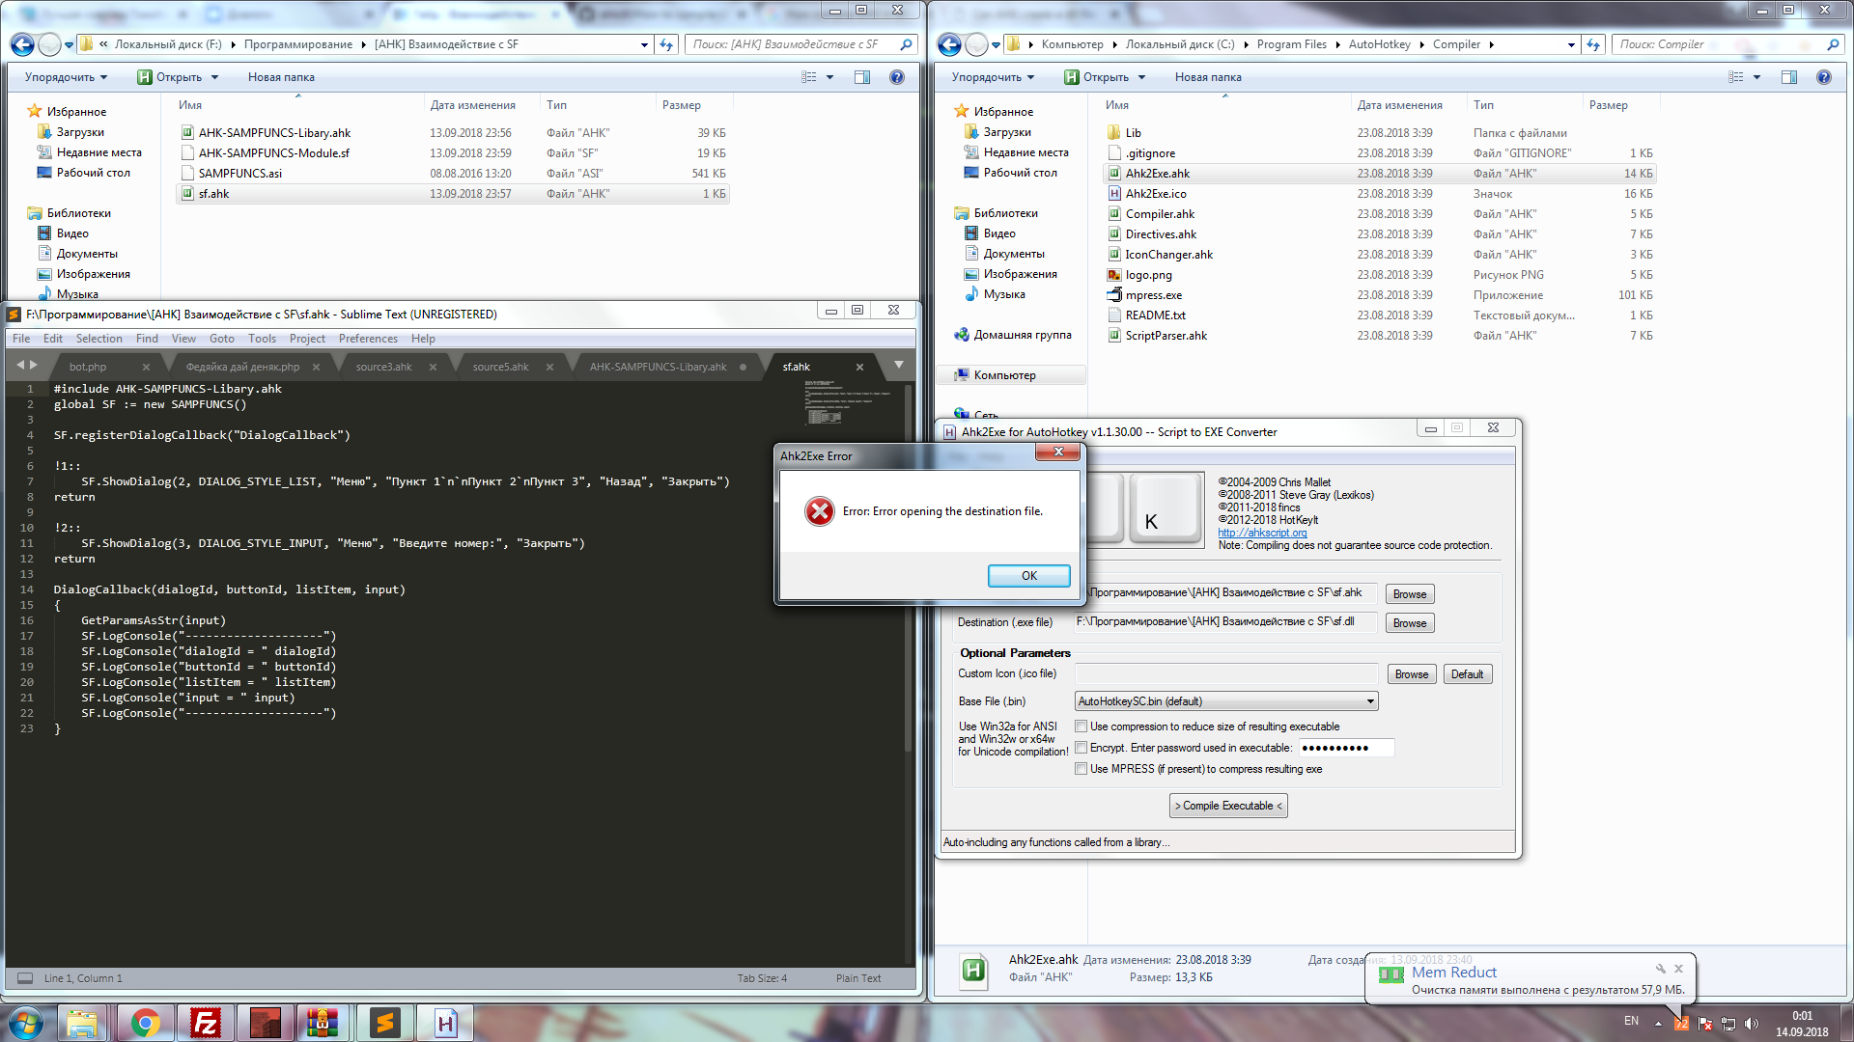Click Compile Executable button

(x=1228, y=806)
